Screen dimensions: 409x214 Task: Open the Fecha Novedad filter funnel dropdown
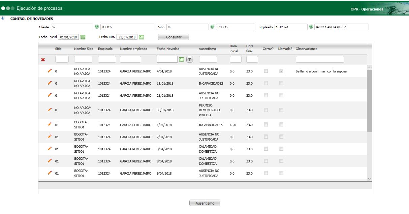(189, 60)
